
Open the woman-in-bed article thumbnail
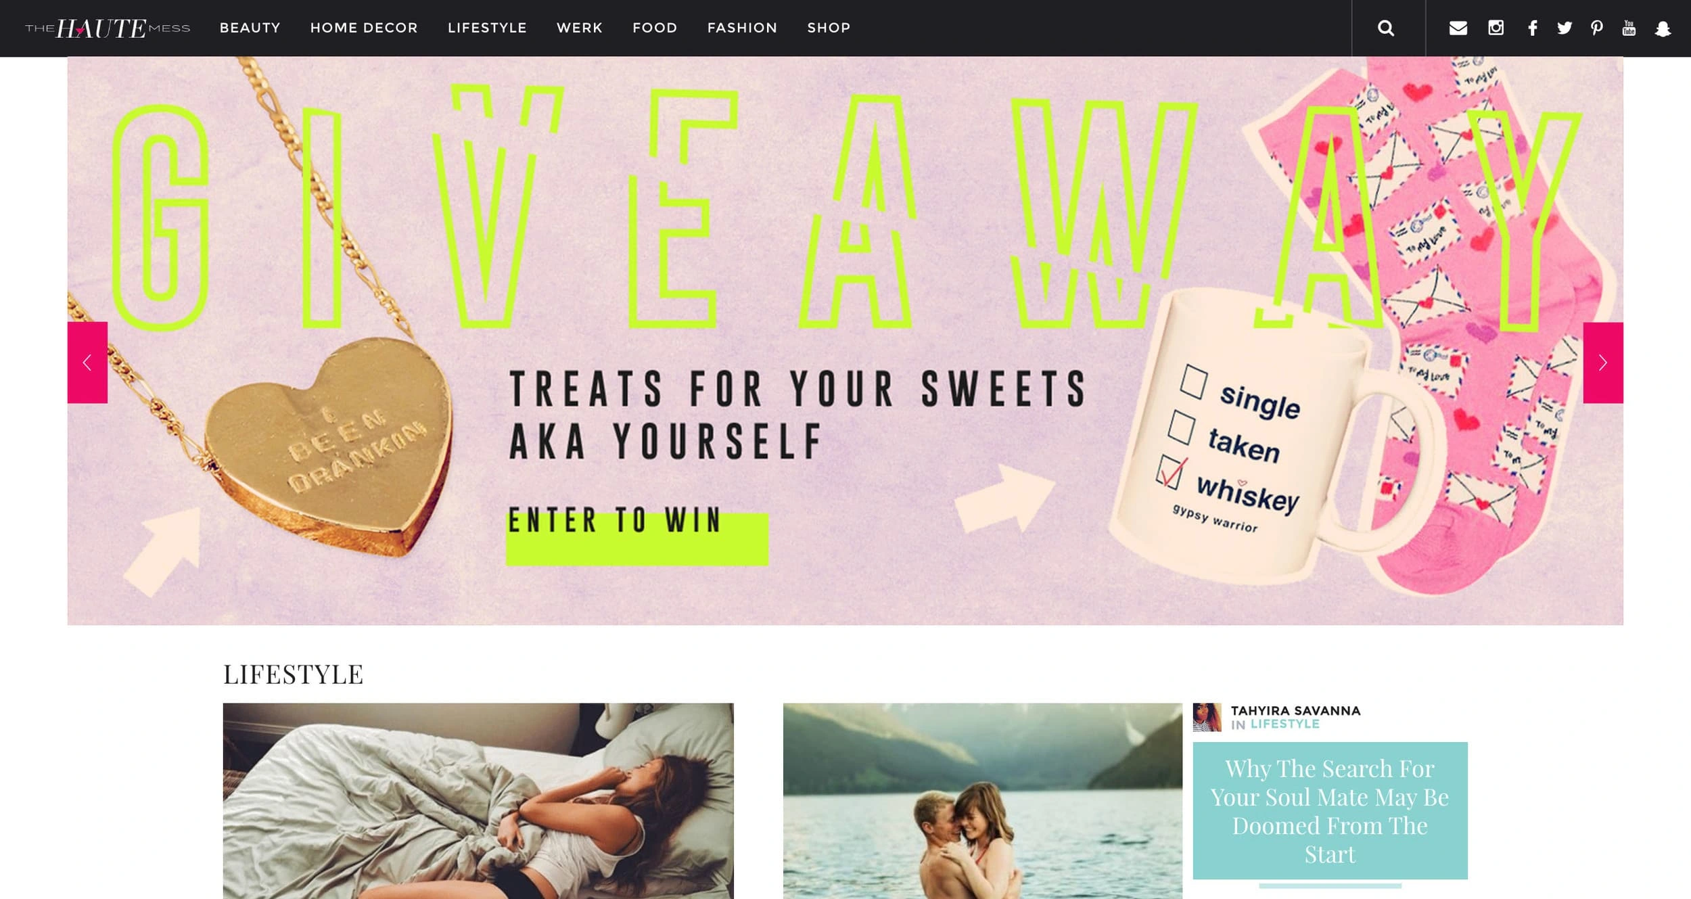478,801
